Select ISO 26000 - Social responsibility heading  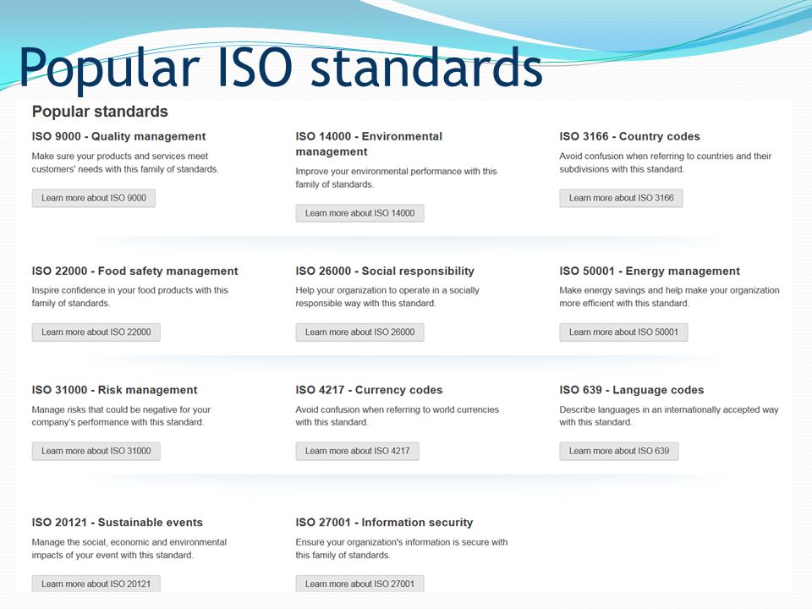pyautogui.click(x=385, y=271)
